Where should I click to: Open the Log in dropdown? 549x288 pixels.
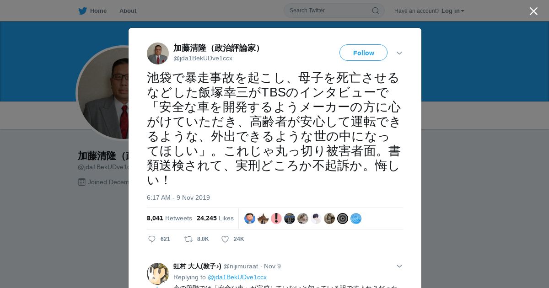pos(453,11)
